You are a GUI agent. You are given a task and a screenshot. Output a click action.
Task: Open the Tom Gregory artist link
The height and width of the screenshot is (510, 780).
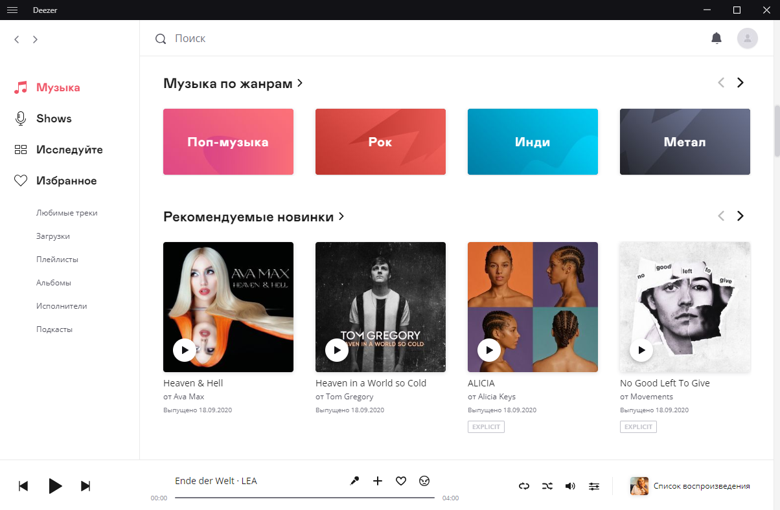(x=349, y=397)
